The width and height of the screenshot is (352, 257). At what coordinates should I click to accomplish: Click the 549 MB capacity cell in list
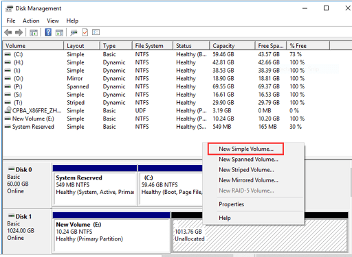click(x=222, y=127)
